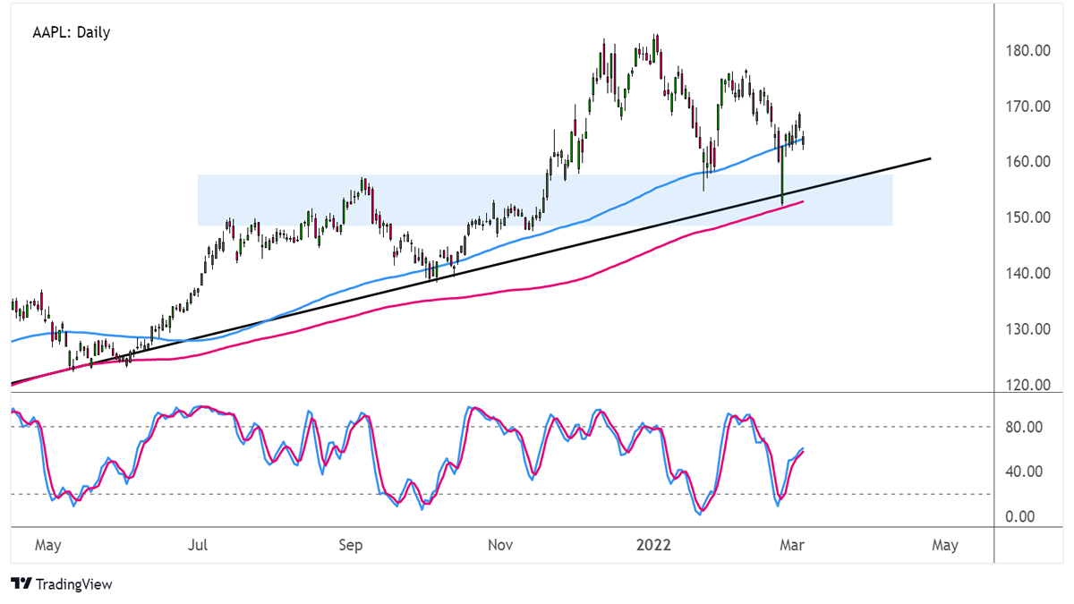Select the light blue shaded support zone

coord(545,200)
